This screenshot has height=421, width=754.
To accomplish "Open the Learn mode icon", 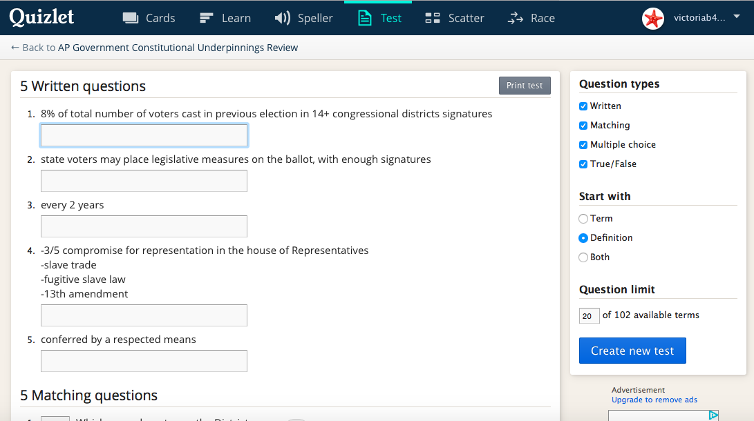I will (x=206, y=18).
